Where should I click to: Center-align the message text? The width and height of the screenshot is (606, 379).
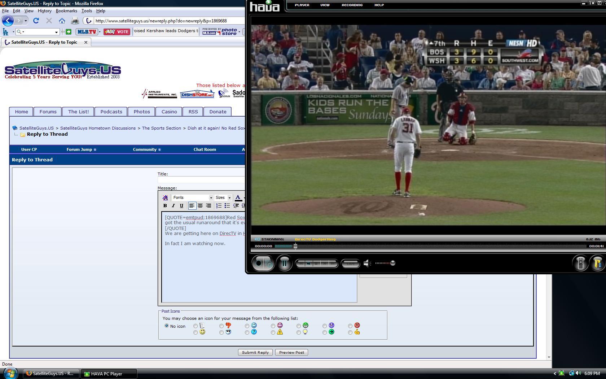[200, 206]
